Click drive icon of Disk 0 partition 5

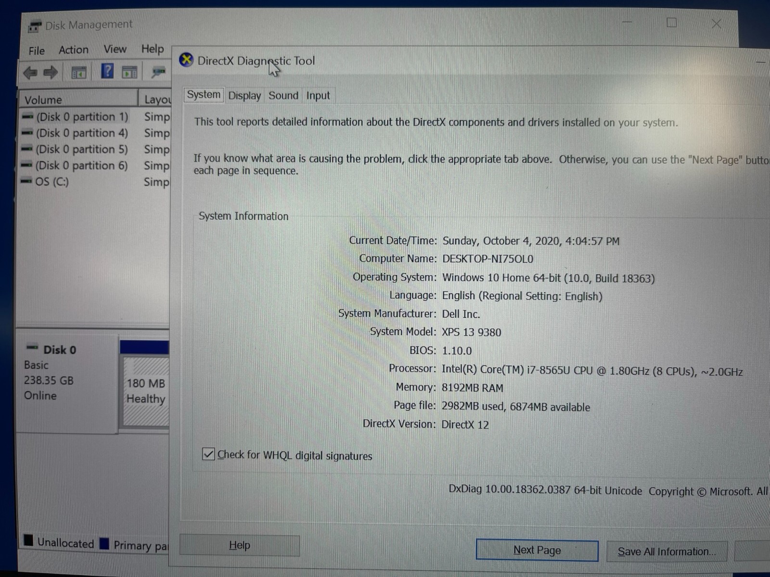[x=27, y=149]
